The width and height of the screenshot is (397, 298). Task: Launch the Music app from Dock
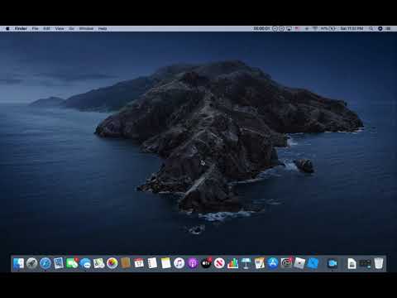[179, 263]
